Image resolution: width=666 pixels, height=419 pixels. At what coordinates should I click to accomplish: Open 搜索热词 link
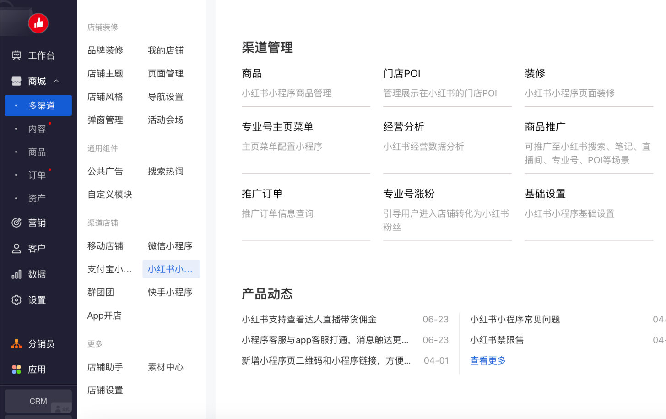166,171
